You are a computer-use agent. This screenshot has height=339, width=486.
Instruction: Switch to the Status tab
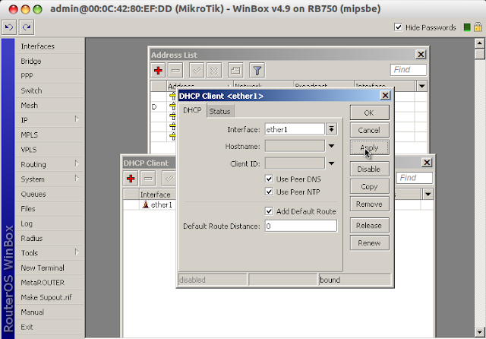click(x=219, y=111)
